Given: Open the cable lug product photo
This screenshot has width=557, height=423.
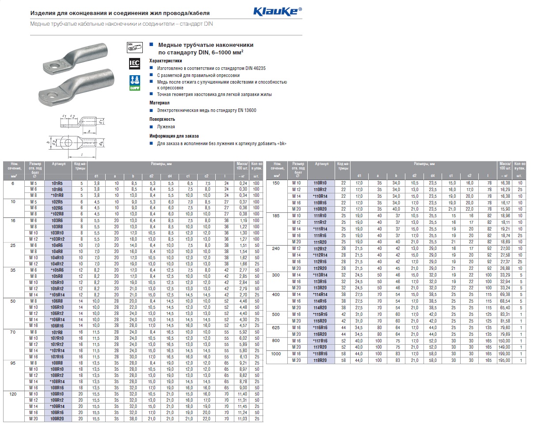Looking at the screenshot, I should (77, 76).
